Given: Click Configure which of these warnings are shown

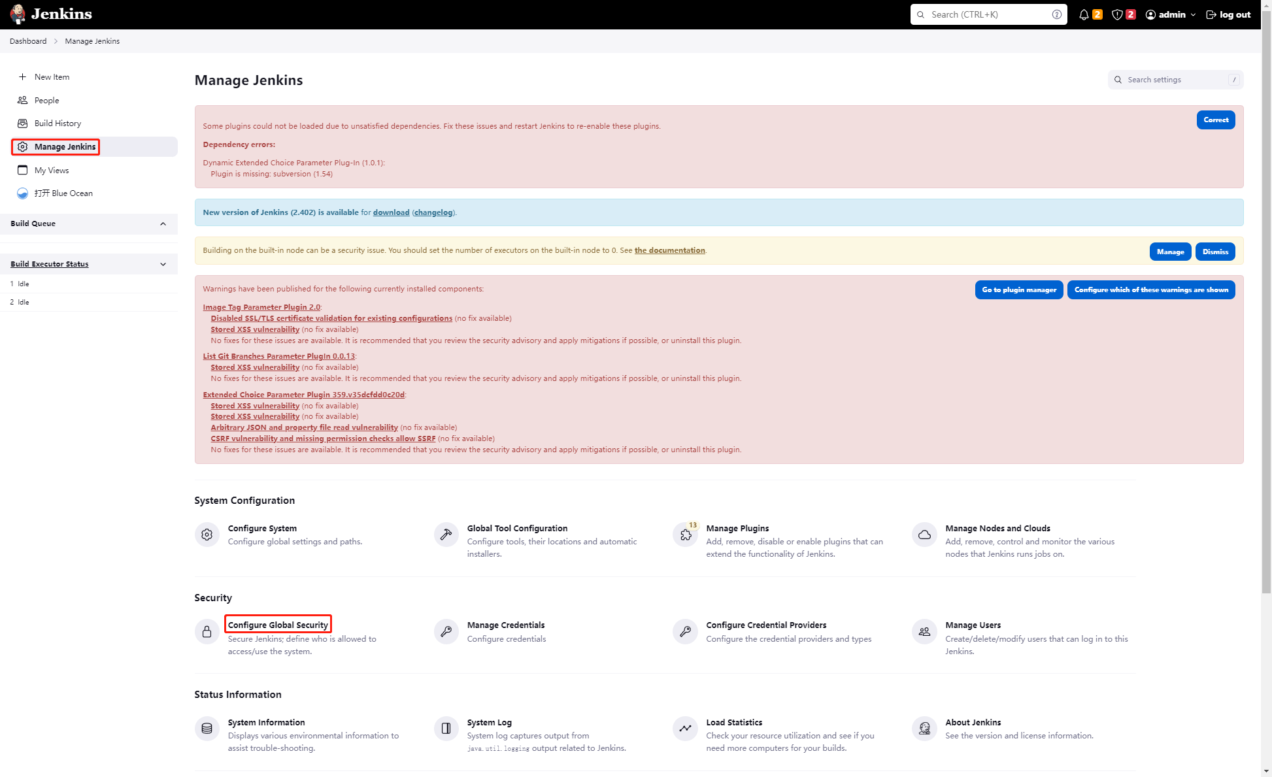Looking at the screenshot, I should pyautogui.click(x=1151, y=289).
